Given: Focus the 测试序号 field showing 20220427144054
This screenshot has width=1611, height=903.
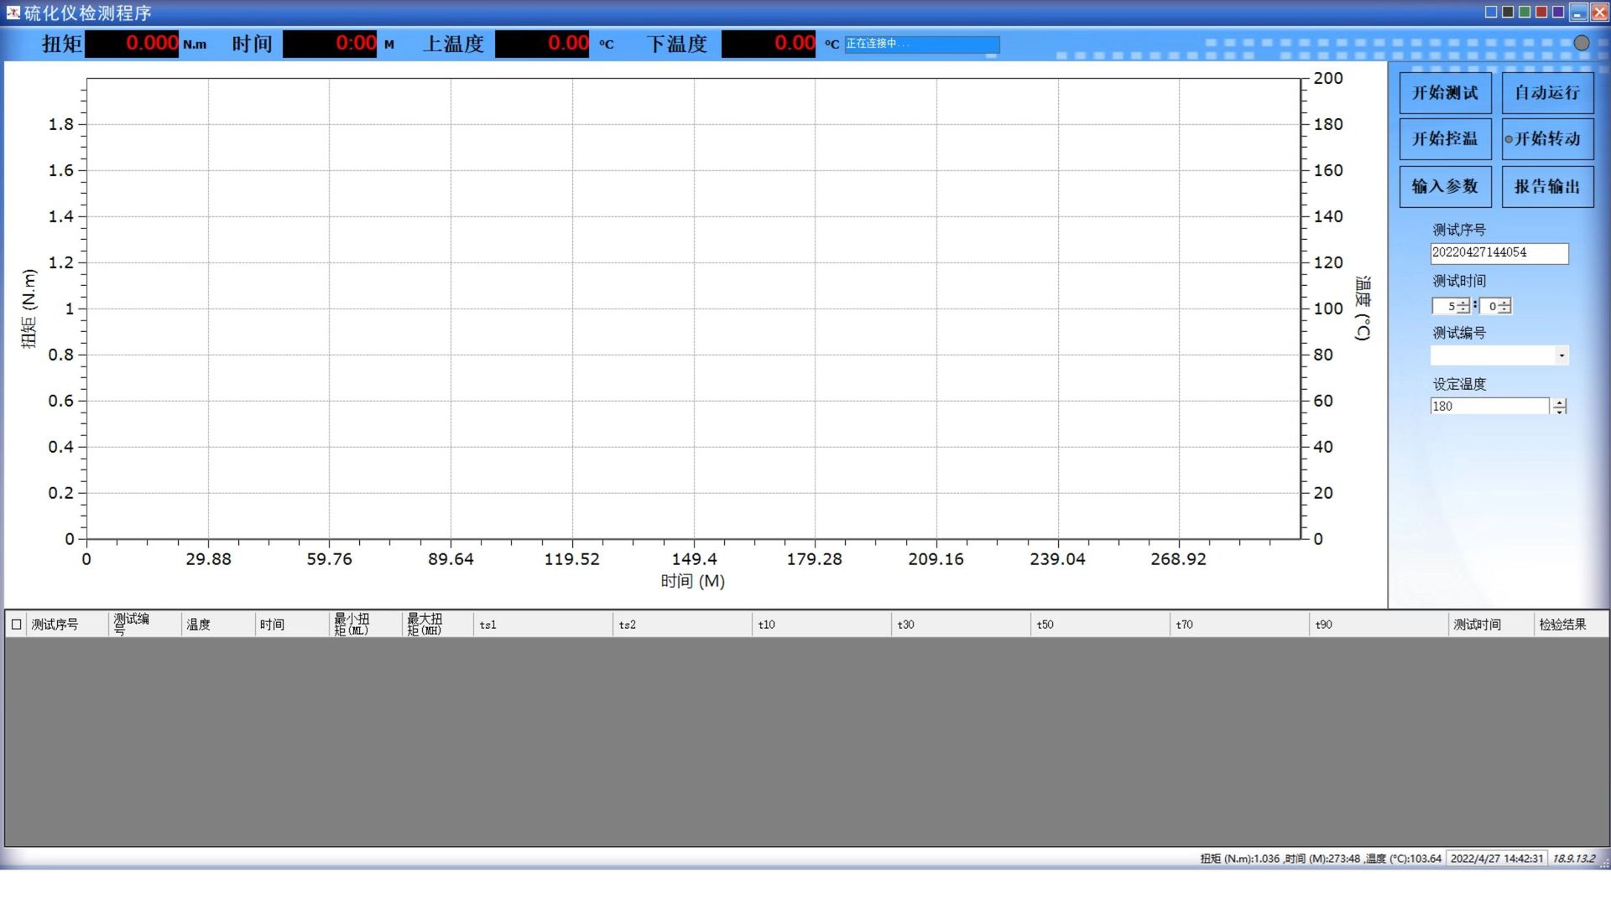Looking at the screenshot, I should [x=1499, y=253].
